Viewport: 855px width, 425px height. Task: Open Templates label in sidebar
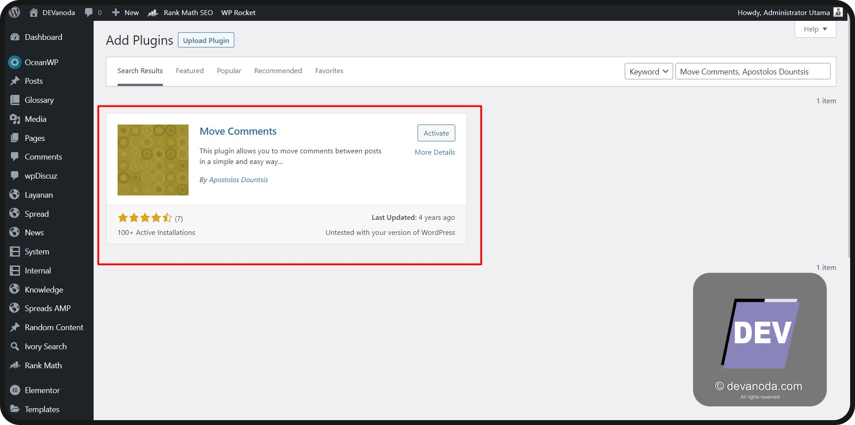click(x=42, y=409)
